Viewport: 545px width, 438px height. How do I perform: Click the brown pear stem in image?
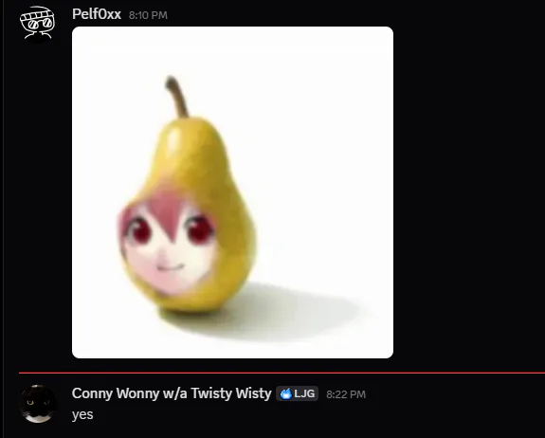[177, 97]
